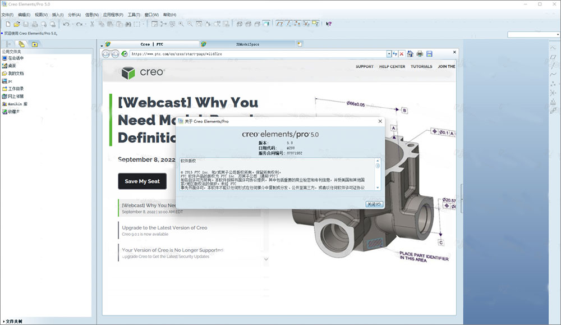Image resolution: width=561 pixels, height=325 pixels.
Task: Open the 编辑(E) menu
Action: point(24,15)
